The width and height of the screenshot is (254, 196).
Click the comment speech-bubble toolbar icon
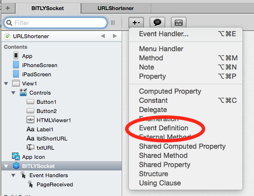(157, 23)
